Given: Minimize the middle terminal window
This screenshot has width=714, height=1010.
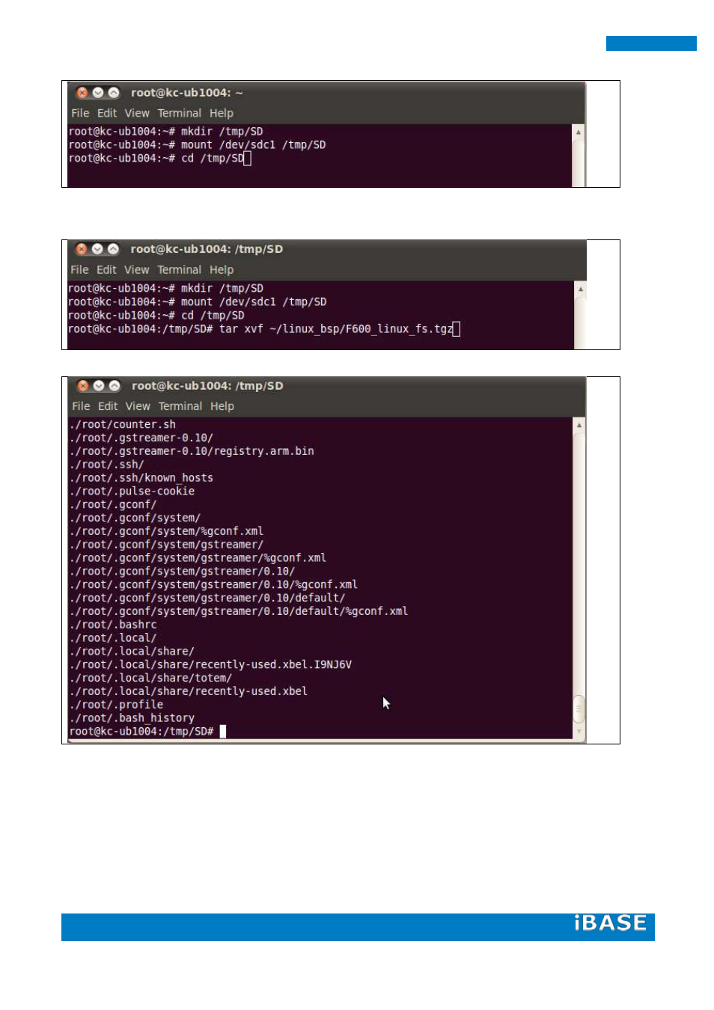Looking at the screenshot, I should click(97, 249).
